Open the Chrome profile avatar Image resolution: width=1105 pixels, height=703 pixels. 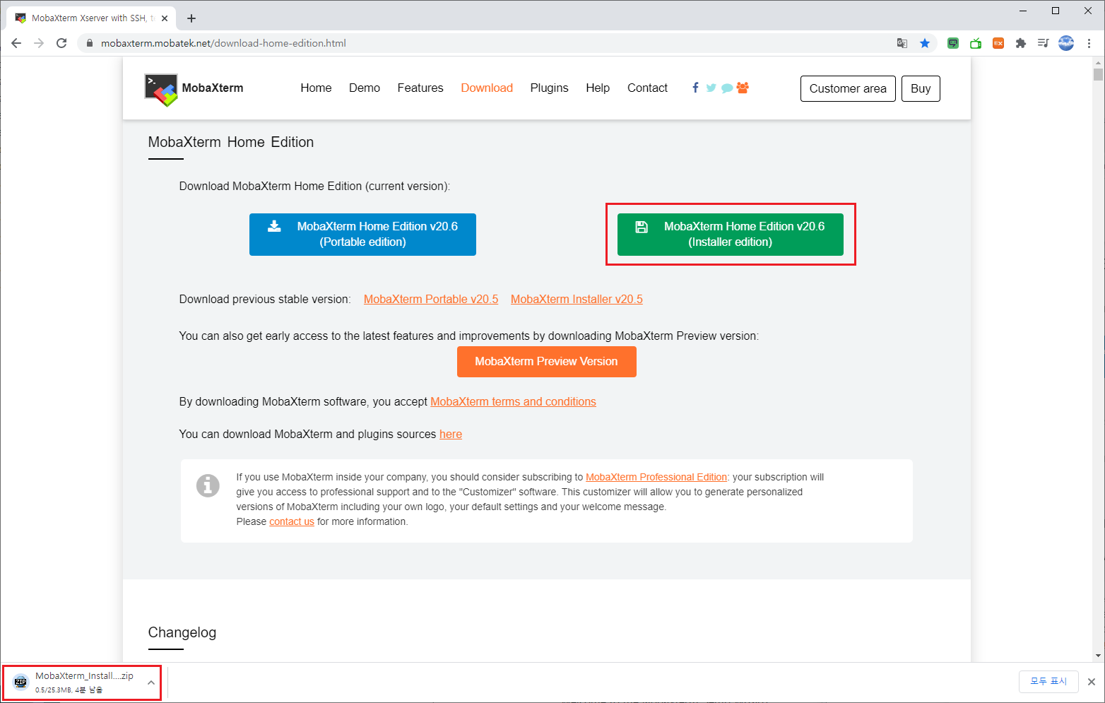(1066, 43)
